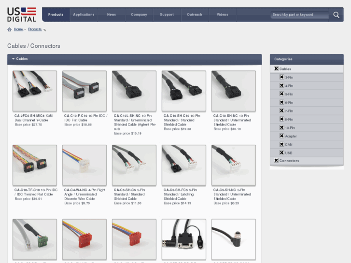
Task: Open the News menu
Action: click(112, 14)
